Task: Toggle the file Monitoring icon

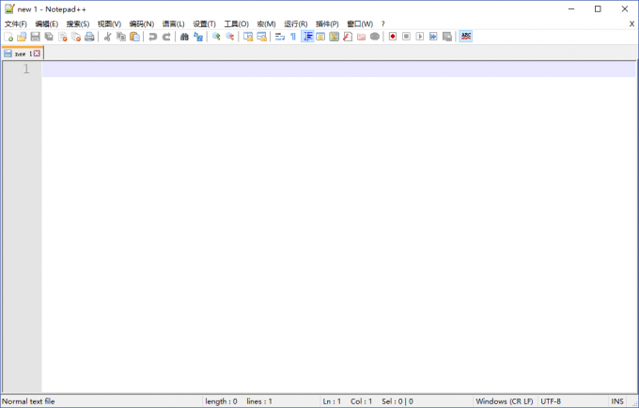Action: click(375, 37)
